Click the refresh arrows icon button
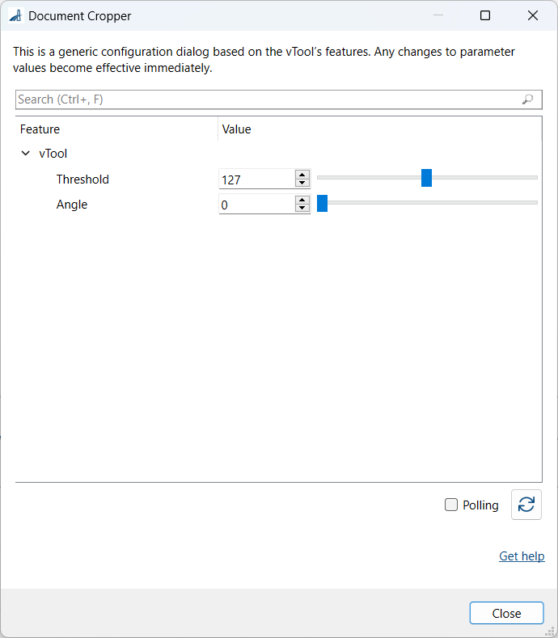This screenshot has height=638, width=558. pos(526,505)
